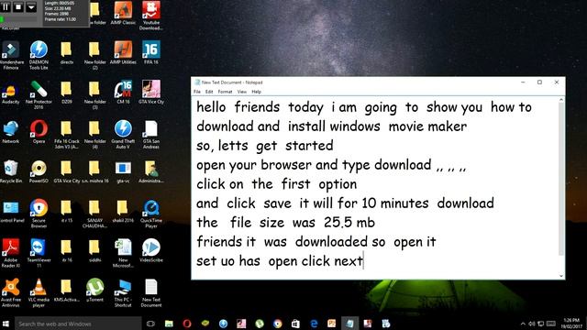Viewport: 587px width, 330px height.
Task: Select the Fifa 16 Crack 3dm folder
Action: (x=67, y=135)
